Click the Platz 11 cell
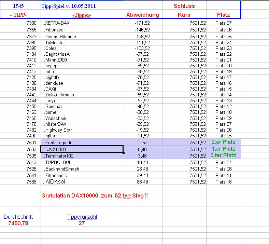Screen dimensions: 269x244 pos(224,175)
